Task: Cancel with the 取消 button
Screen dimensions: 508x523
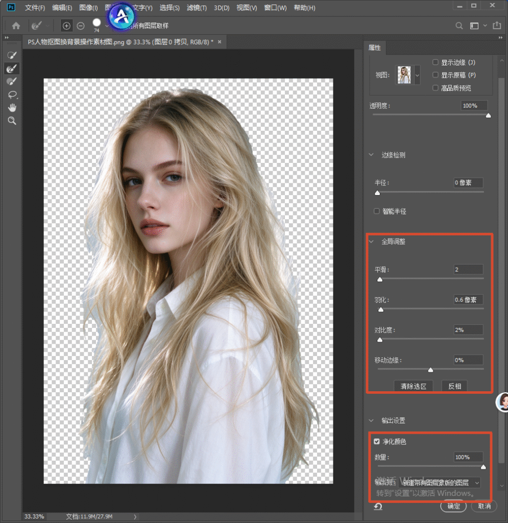Action: click(485, 506)
